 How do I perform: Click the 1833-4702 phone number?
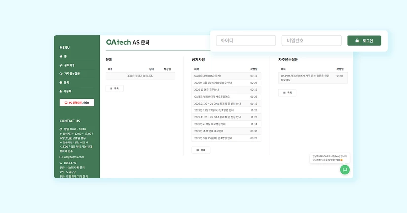(x=70, y=163)
